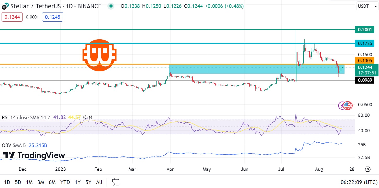Viewport: 379px width, 188px height.
Task: Select the 1Y time range
Action: pos(78,182)
